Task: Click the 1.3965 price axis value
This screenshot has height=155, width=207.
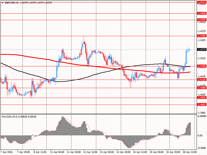Action: [x=202, y=113]
